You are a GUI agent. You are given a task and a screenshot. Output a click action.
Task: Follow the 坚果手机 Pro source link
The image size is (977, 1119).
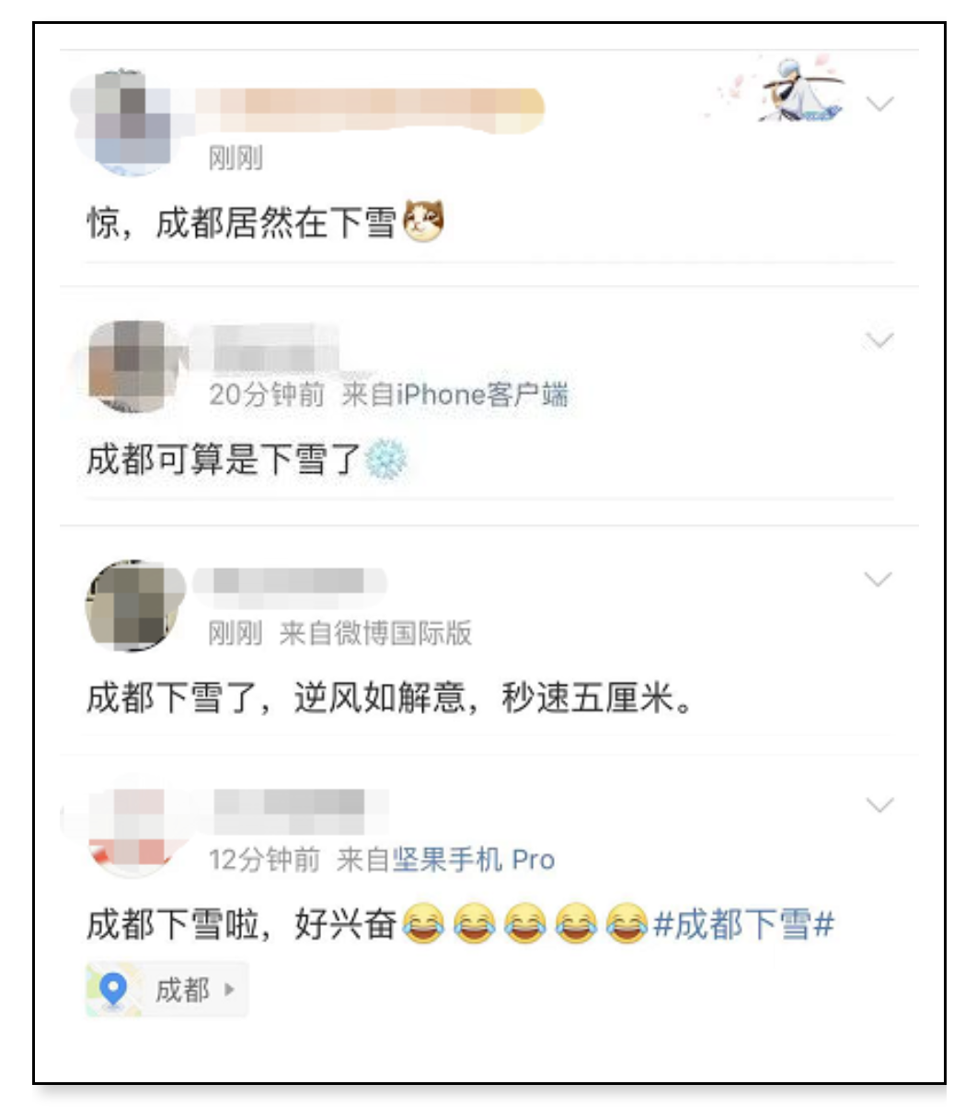tap(474, 860)
